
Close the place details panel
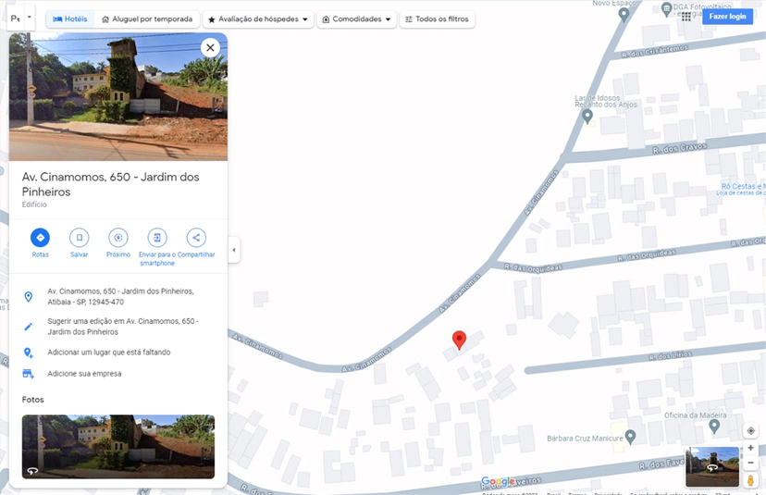coord(210,47)
